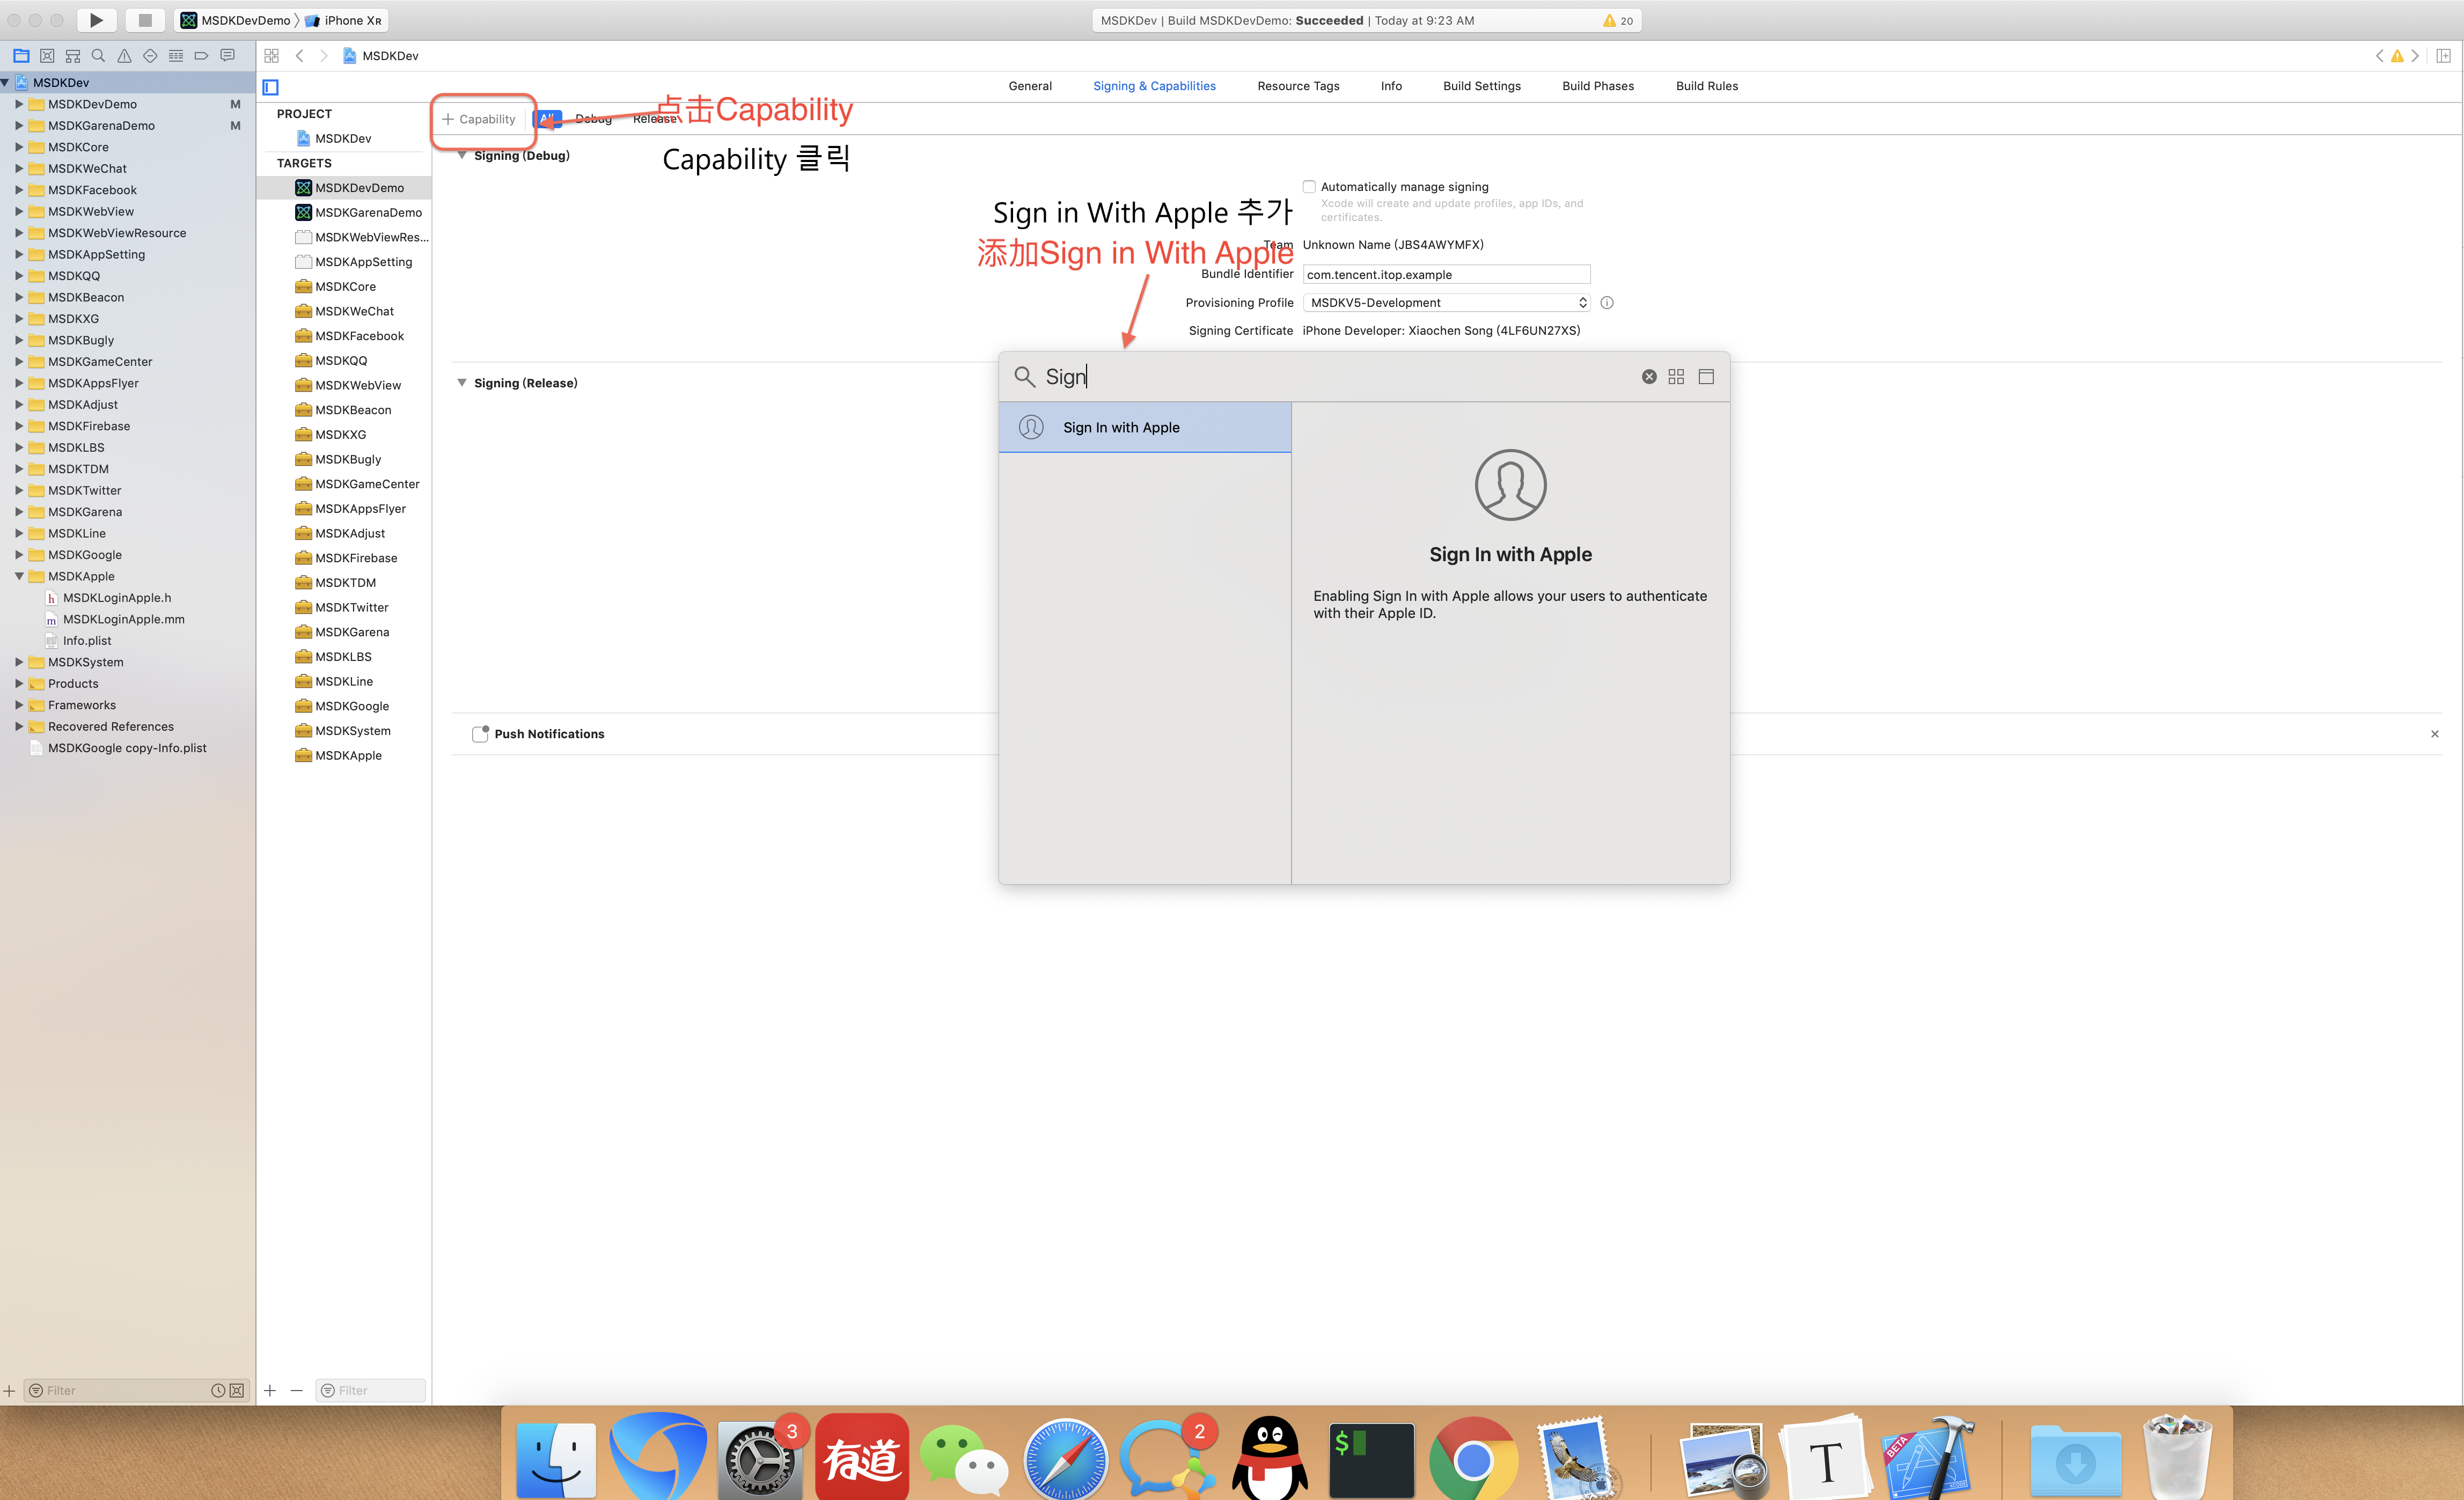Click the warning count indicator showing 20
2464x1500 pixels.
[x=1617, y=20]
